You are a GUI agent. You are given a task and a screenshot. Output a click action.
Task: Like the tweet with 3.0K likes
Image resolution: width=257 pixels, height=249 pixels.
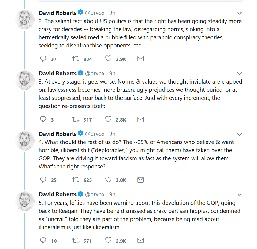pos(108,180)
